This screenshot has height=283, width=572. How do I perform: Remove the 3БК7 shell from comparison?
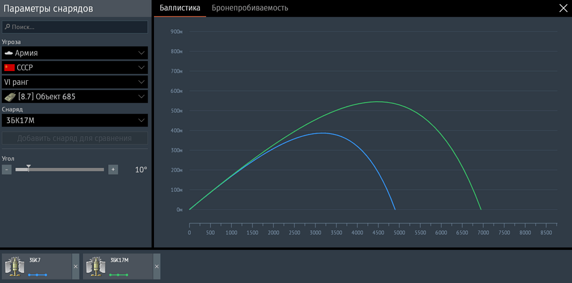tap(76, 266)
